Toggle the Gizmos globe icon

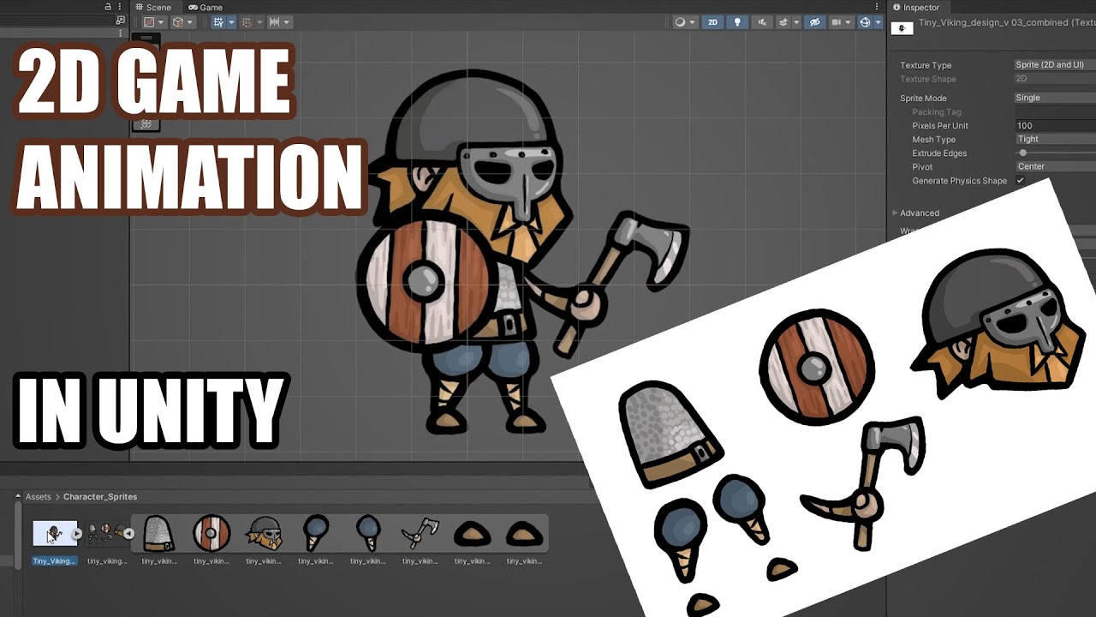tap(865, 22)
